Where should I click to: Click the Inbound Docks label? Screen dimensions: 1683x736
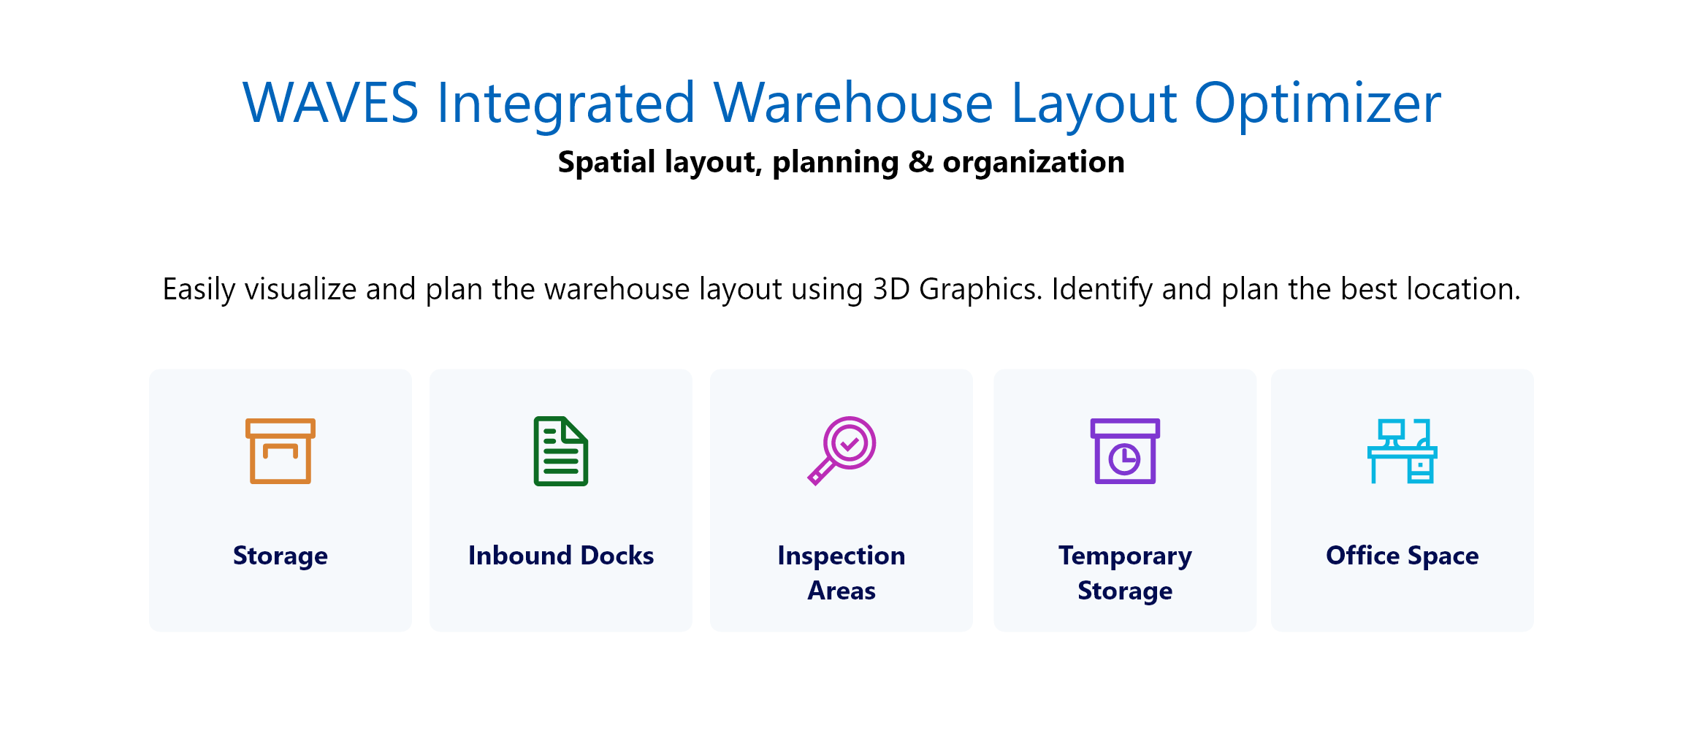click(x=560, y=556)
